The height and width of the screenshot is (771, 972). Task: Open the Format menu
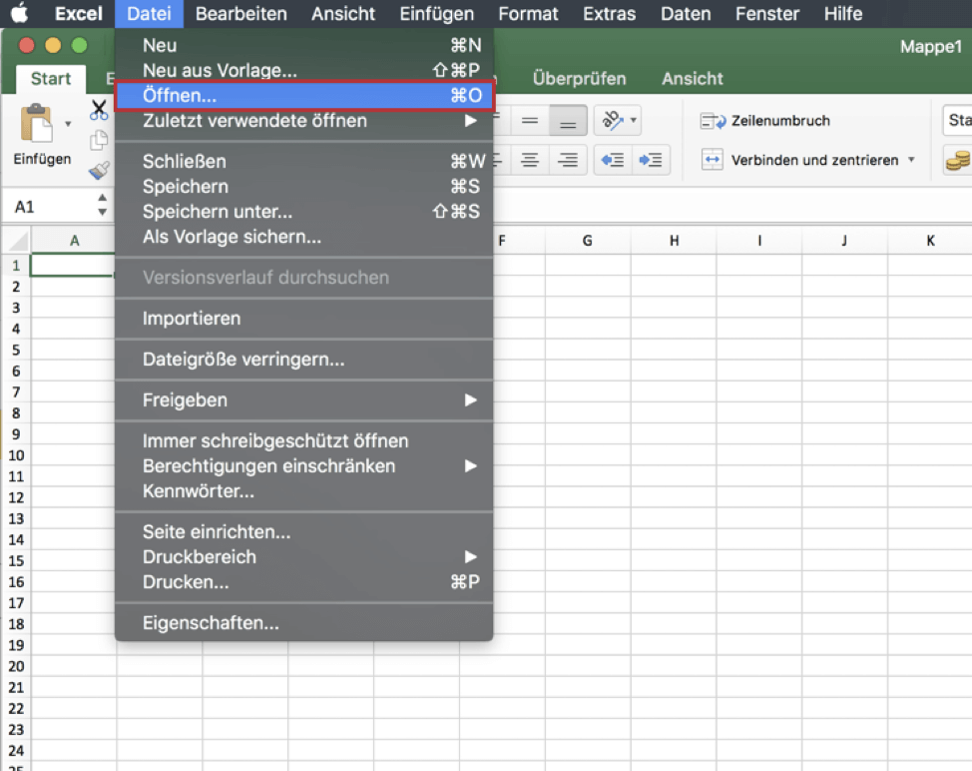point(528,14)
